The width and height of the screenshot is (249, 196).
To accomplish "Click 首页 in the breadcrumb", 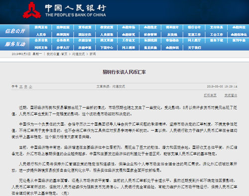I will (64, 54).
